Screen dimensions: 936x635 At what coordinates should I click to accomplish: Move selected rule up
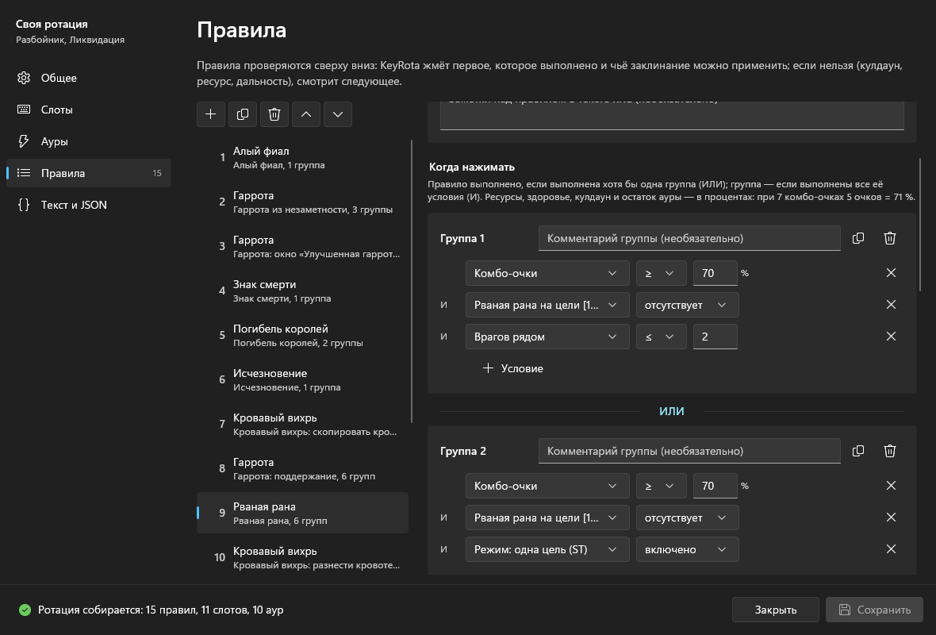click(305, 114)
